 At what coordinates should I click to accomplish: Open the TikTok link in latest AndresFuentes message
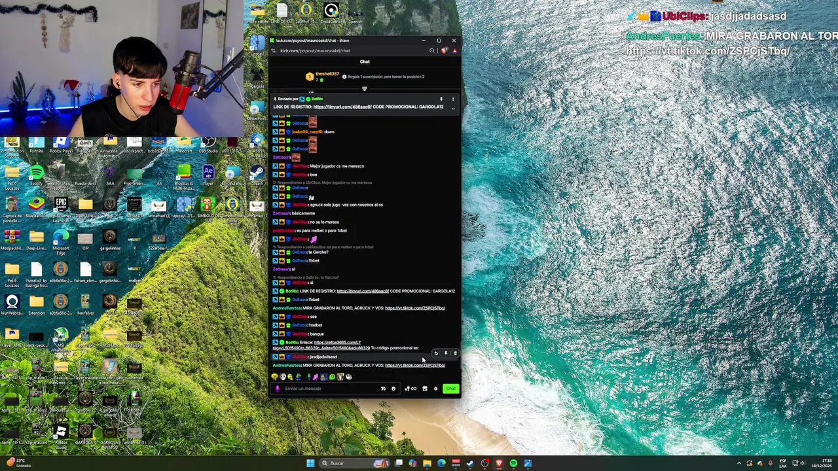(x=415, y=366)
